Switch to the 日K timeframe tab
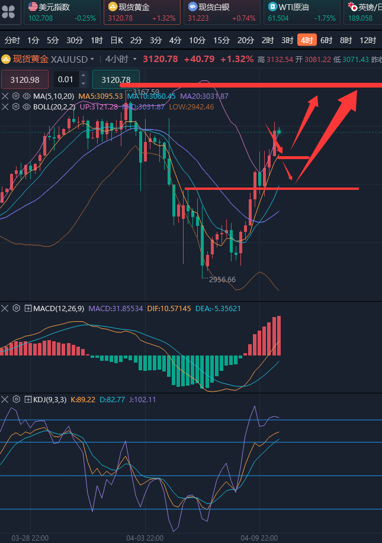 pos(117,40)
